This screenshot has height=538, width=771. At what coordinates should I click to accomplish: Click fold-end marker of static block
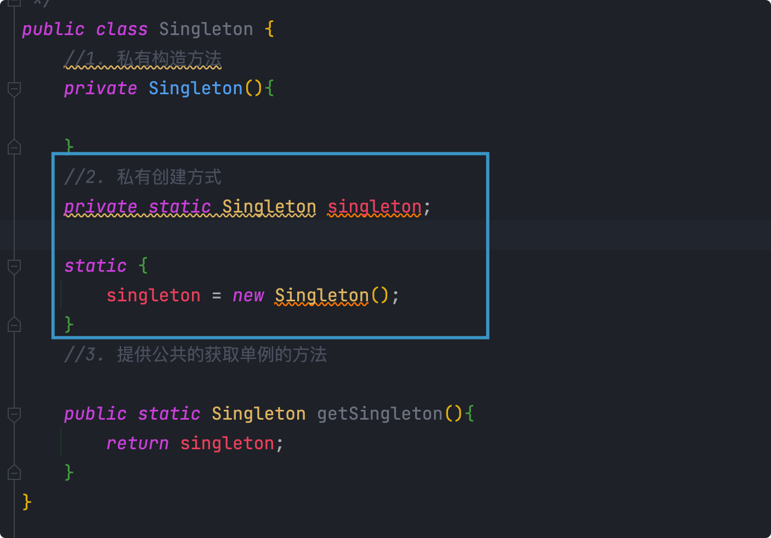click(14, 325)
